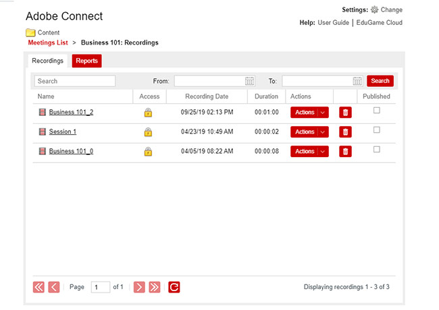
Task: Click the Actions column header
Action: pos(301,96)
